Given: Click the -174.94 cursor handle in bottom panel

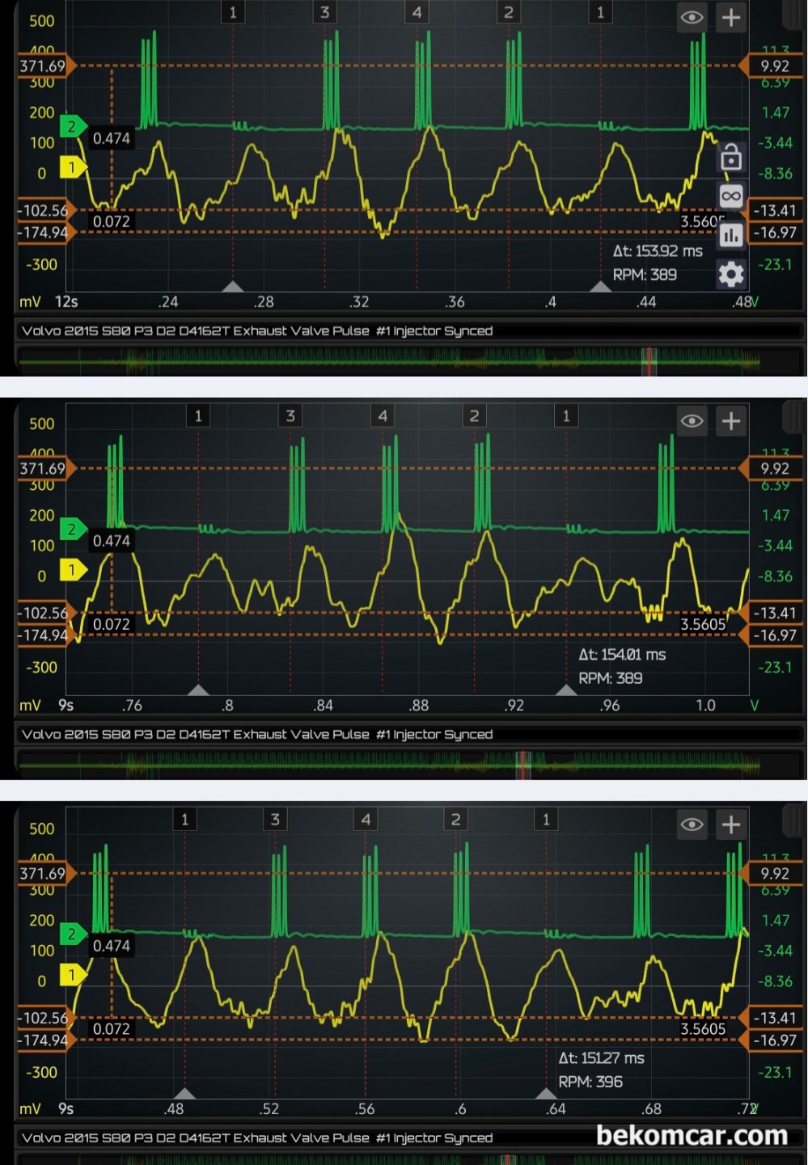Looking at the screenshot, I should coord(45,1040).
